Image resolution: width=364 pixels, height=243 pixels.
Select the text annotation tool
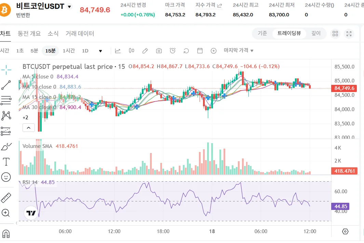pos(6,161)
